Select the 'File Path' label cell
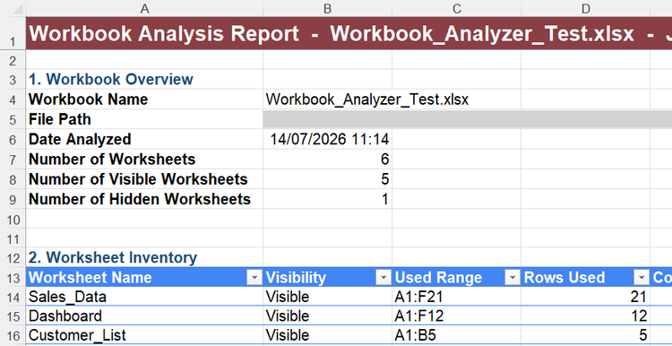 coord(144,119)
